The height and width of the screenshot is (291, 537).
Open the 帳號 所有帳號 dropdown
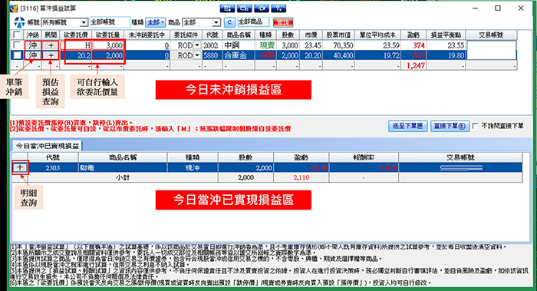point(64,22)
